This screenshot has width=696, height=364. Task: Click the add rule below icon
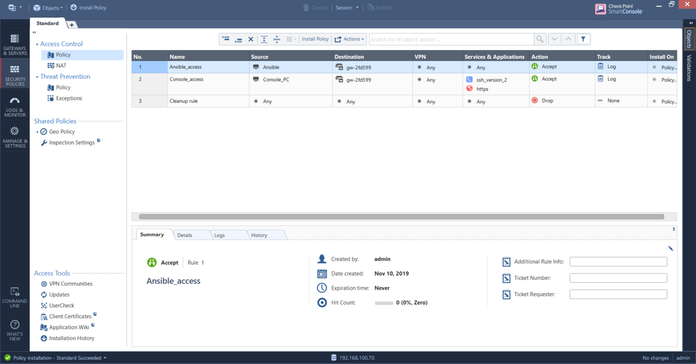point(238,39)
